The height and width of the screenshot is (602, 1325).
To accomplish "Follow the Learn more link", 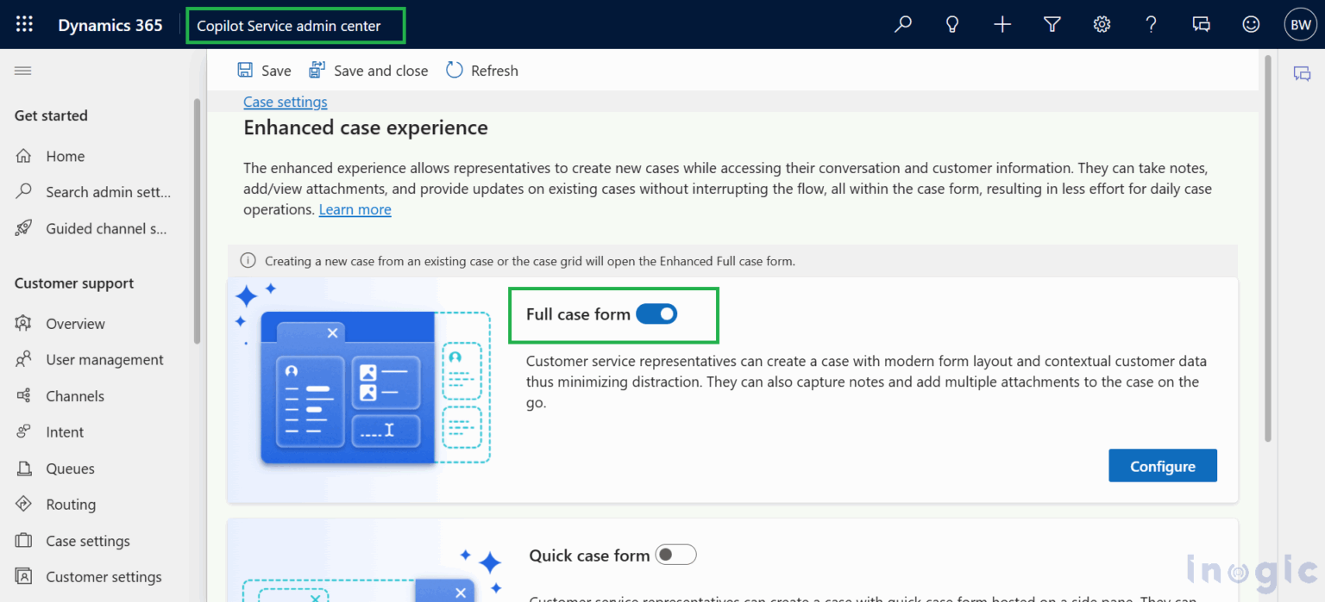I will coord(355,209).
